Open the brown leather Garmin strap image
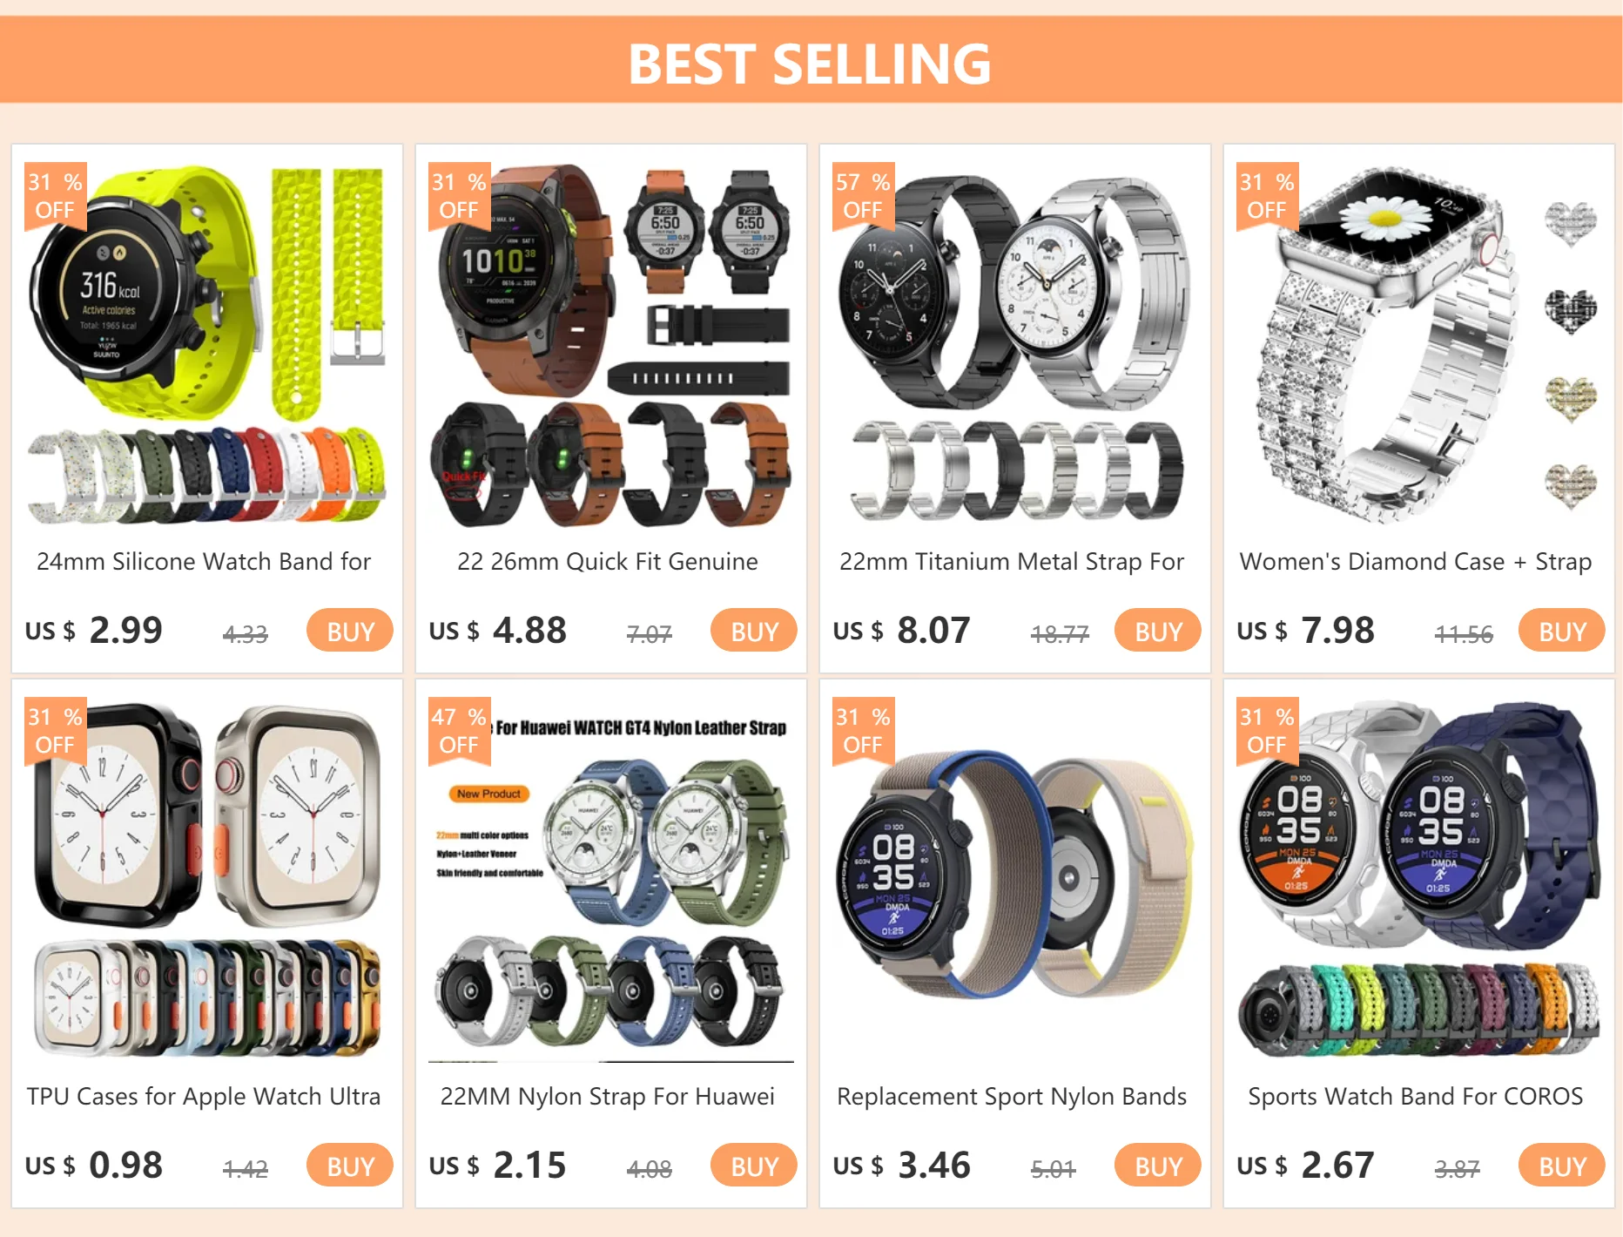The height and width of the screenshot is (1237, 1623). (x=611, y=345)
